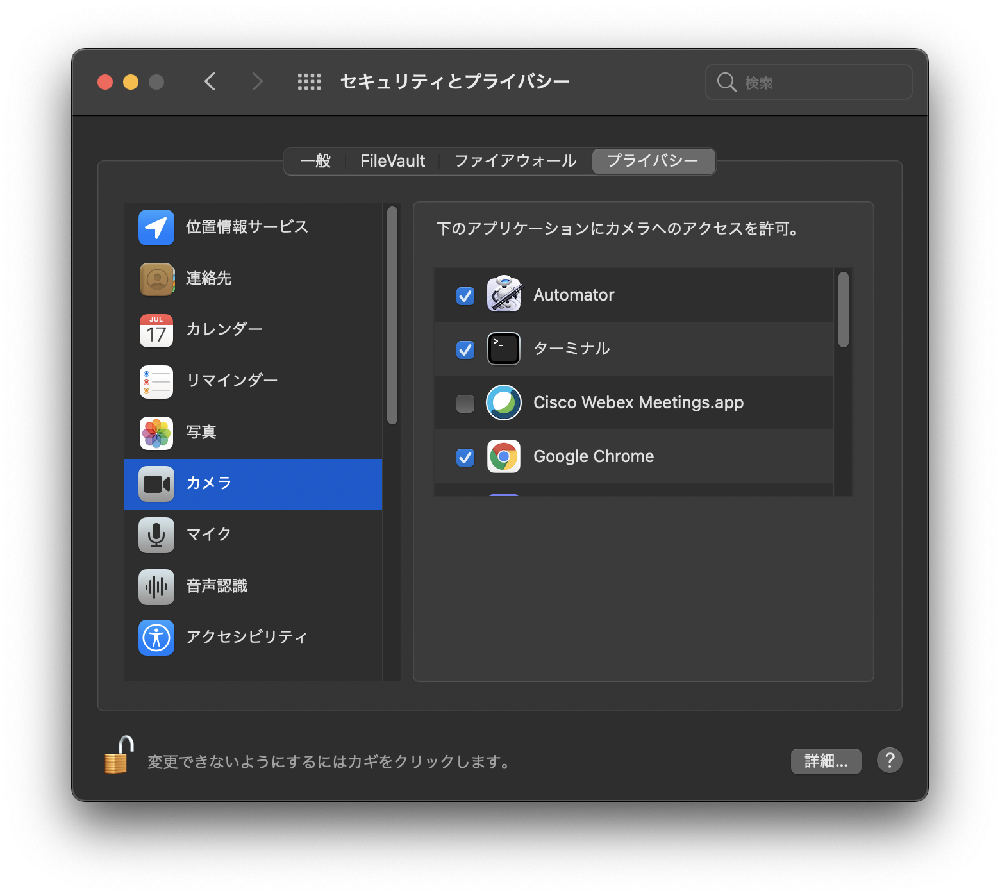Click the privacy category list scrollbar
1000x896 pixels.
click(x=392, y=315)
